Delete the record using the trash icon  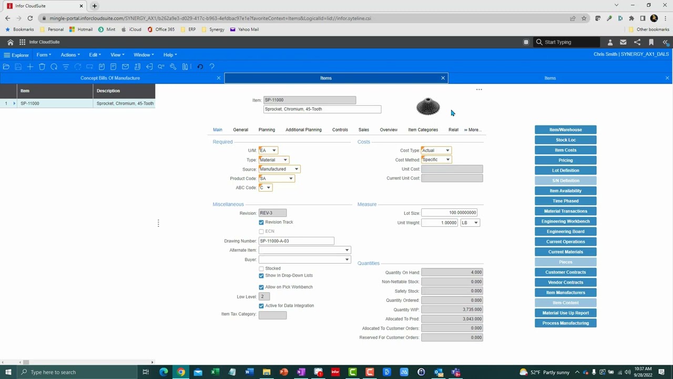(x=42, y=67)
